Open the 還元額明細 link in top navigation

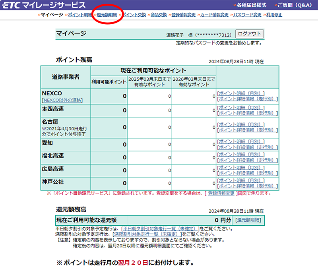(107, 15)
